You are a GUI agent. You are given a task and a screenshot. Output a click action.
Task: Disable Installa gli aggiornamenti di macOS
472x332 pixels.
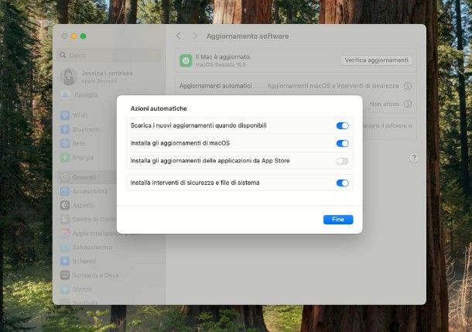(x=342, y=143)
